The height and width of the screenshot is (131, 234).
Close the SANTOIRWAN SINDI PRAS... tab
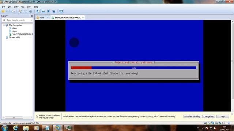(x=83, y=17)
